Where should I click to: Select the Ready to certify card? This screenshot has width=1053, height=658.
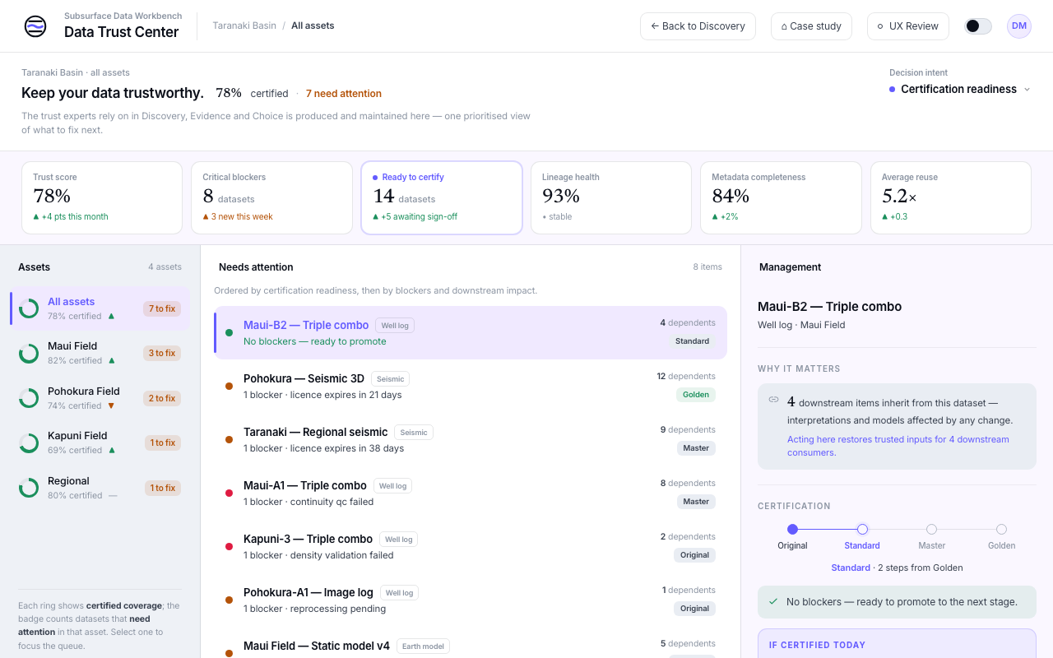tap(442, 197)
